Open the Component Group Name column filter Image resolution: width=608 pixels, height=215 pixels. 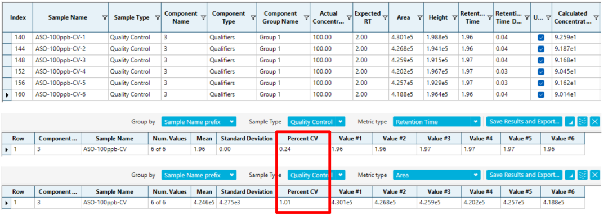pos(306,17)
